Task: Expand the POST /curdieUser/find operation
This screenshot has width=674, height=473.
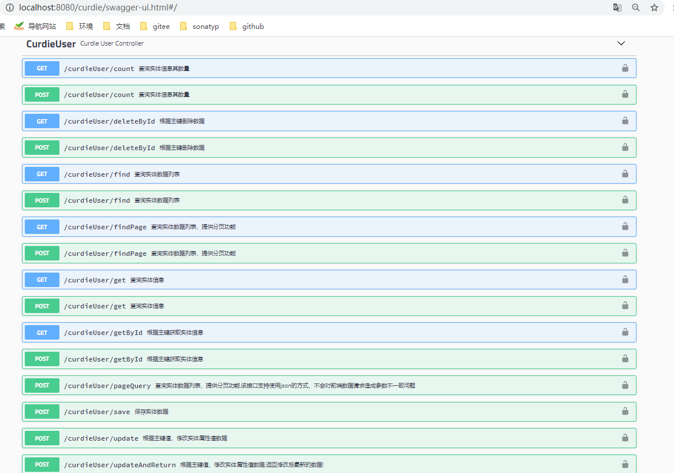Action: pyautogui.click(x=329, y=200)
